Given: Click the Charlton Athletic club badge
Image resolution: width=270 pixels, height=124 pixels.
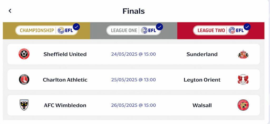Looking at the screenshot, I should pyautogui.click(x=24, y=79).
